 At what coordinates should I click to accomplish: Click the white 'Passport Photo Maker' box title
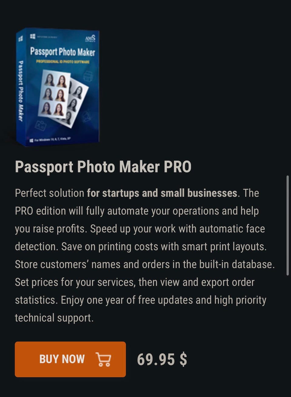[x=62, y=52]
